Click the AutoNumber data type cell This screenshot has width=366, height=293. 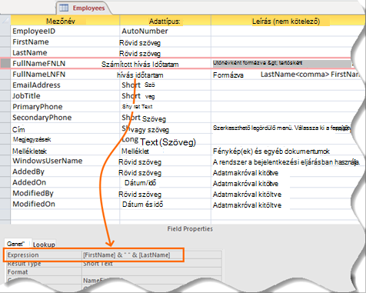(165, 31)
